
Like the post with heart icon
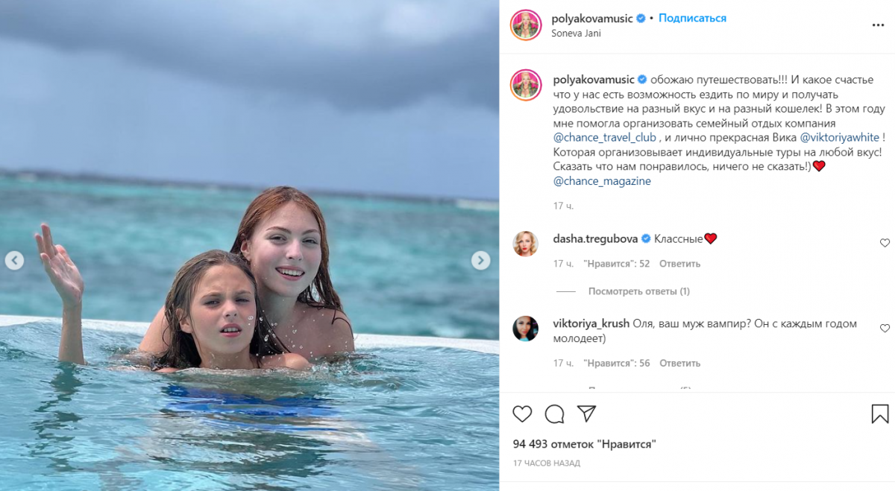[x=522, y=414]
